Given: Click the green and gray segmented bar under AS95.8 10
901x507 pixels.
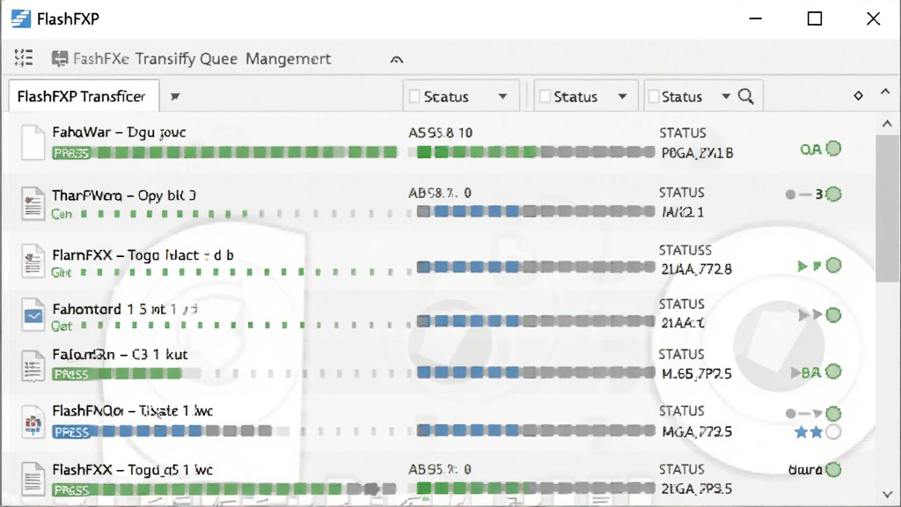Looking at the screenshot, I should pyautogui.click(x=536, y=152).
